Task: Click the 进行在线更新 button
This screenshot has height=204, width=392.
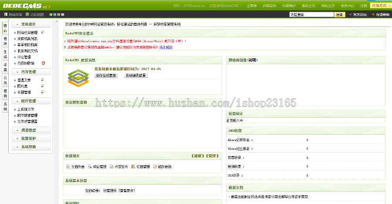Action: pyautogui.click(x=106, y=75)
